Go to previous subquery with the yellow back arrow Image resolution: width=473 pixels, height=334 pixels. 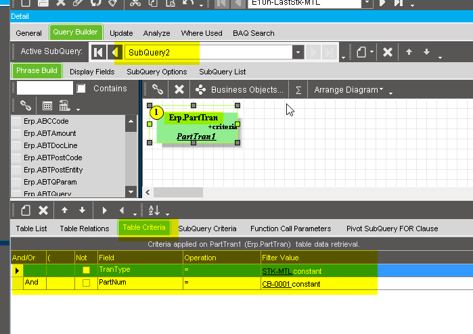pyautogui.click(x=115, y=53)
